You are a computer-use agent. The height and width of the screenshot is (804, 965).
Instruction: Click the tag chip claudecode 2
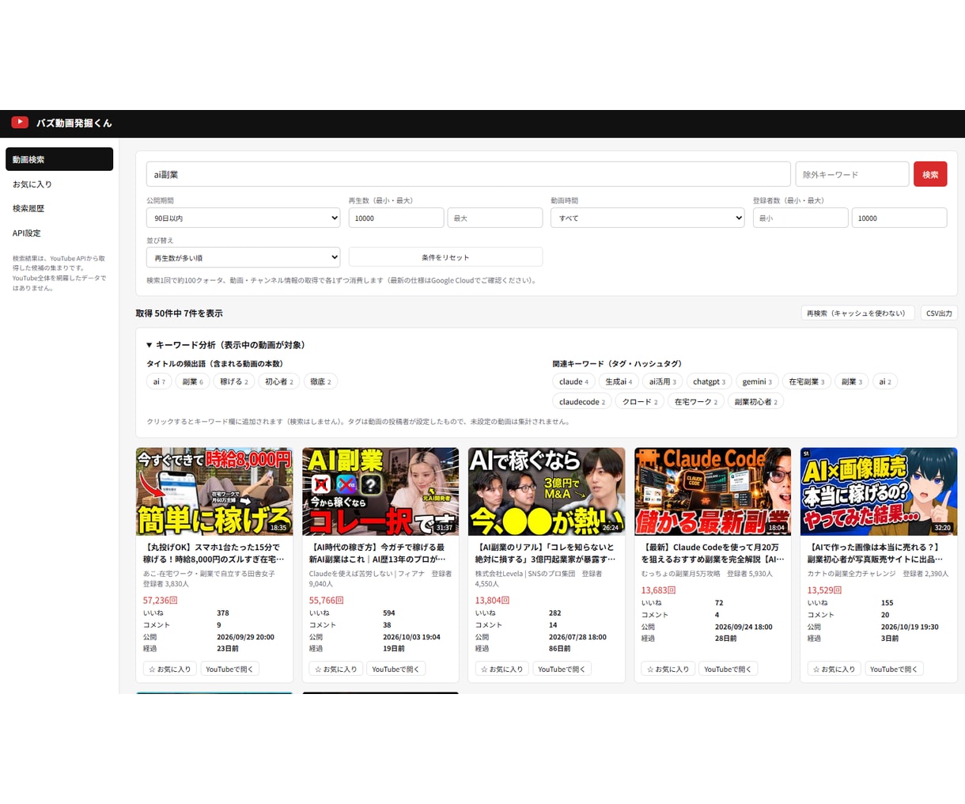[581, 402]
